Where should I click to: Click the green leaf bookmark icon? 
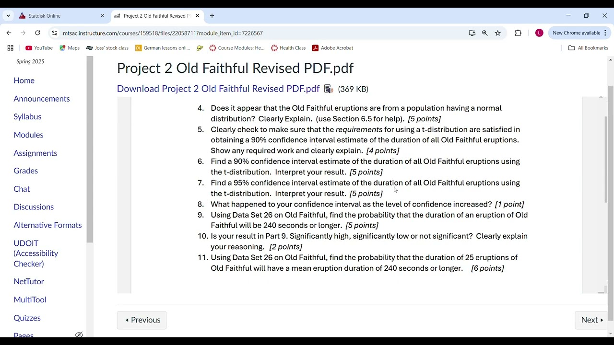tap(200, 48)
